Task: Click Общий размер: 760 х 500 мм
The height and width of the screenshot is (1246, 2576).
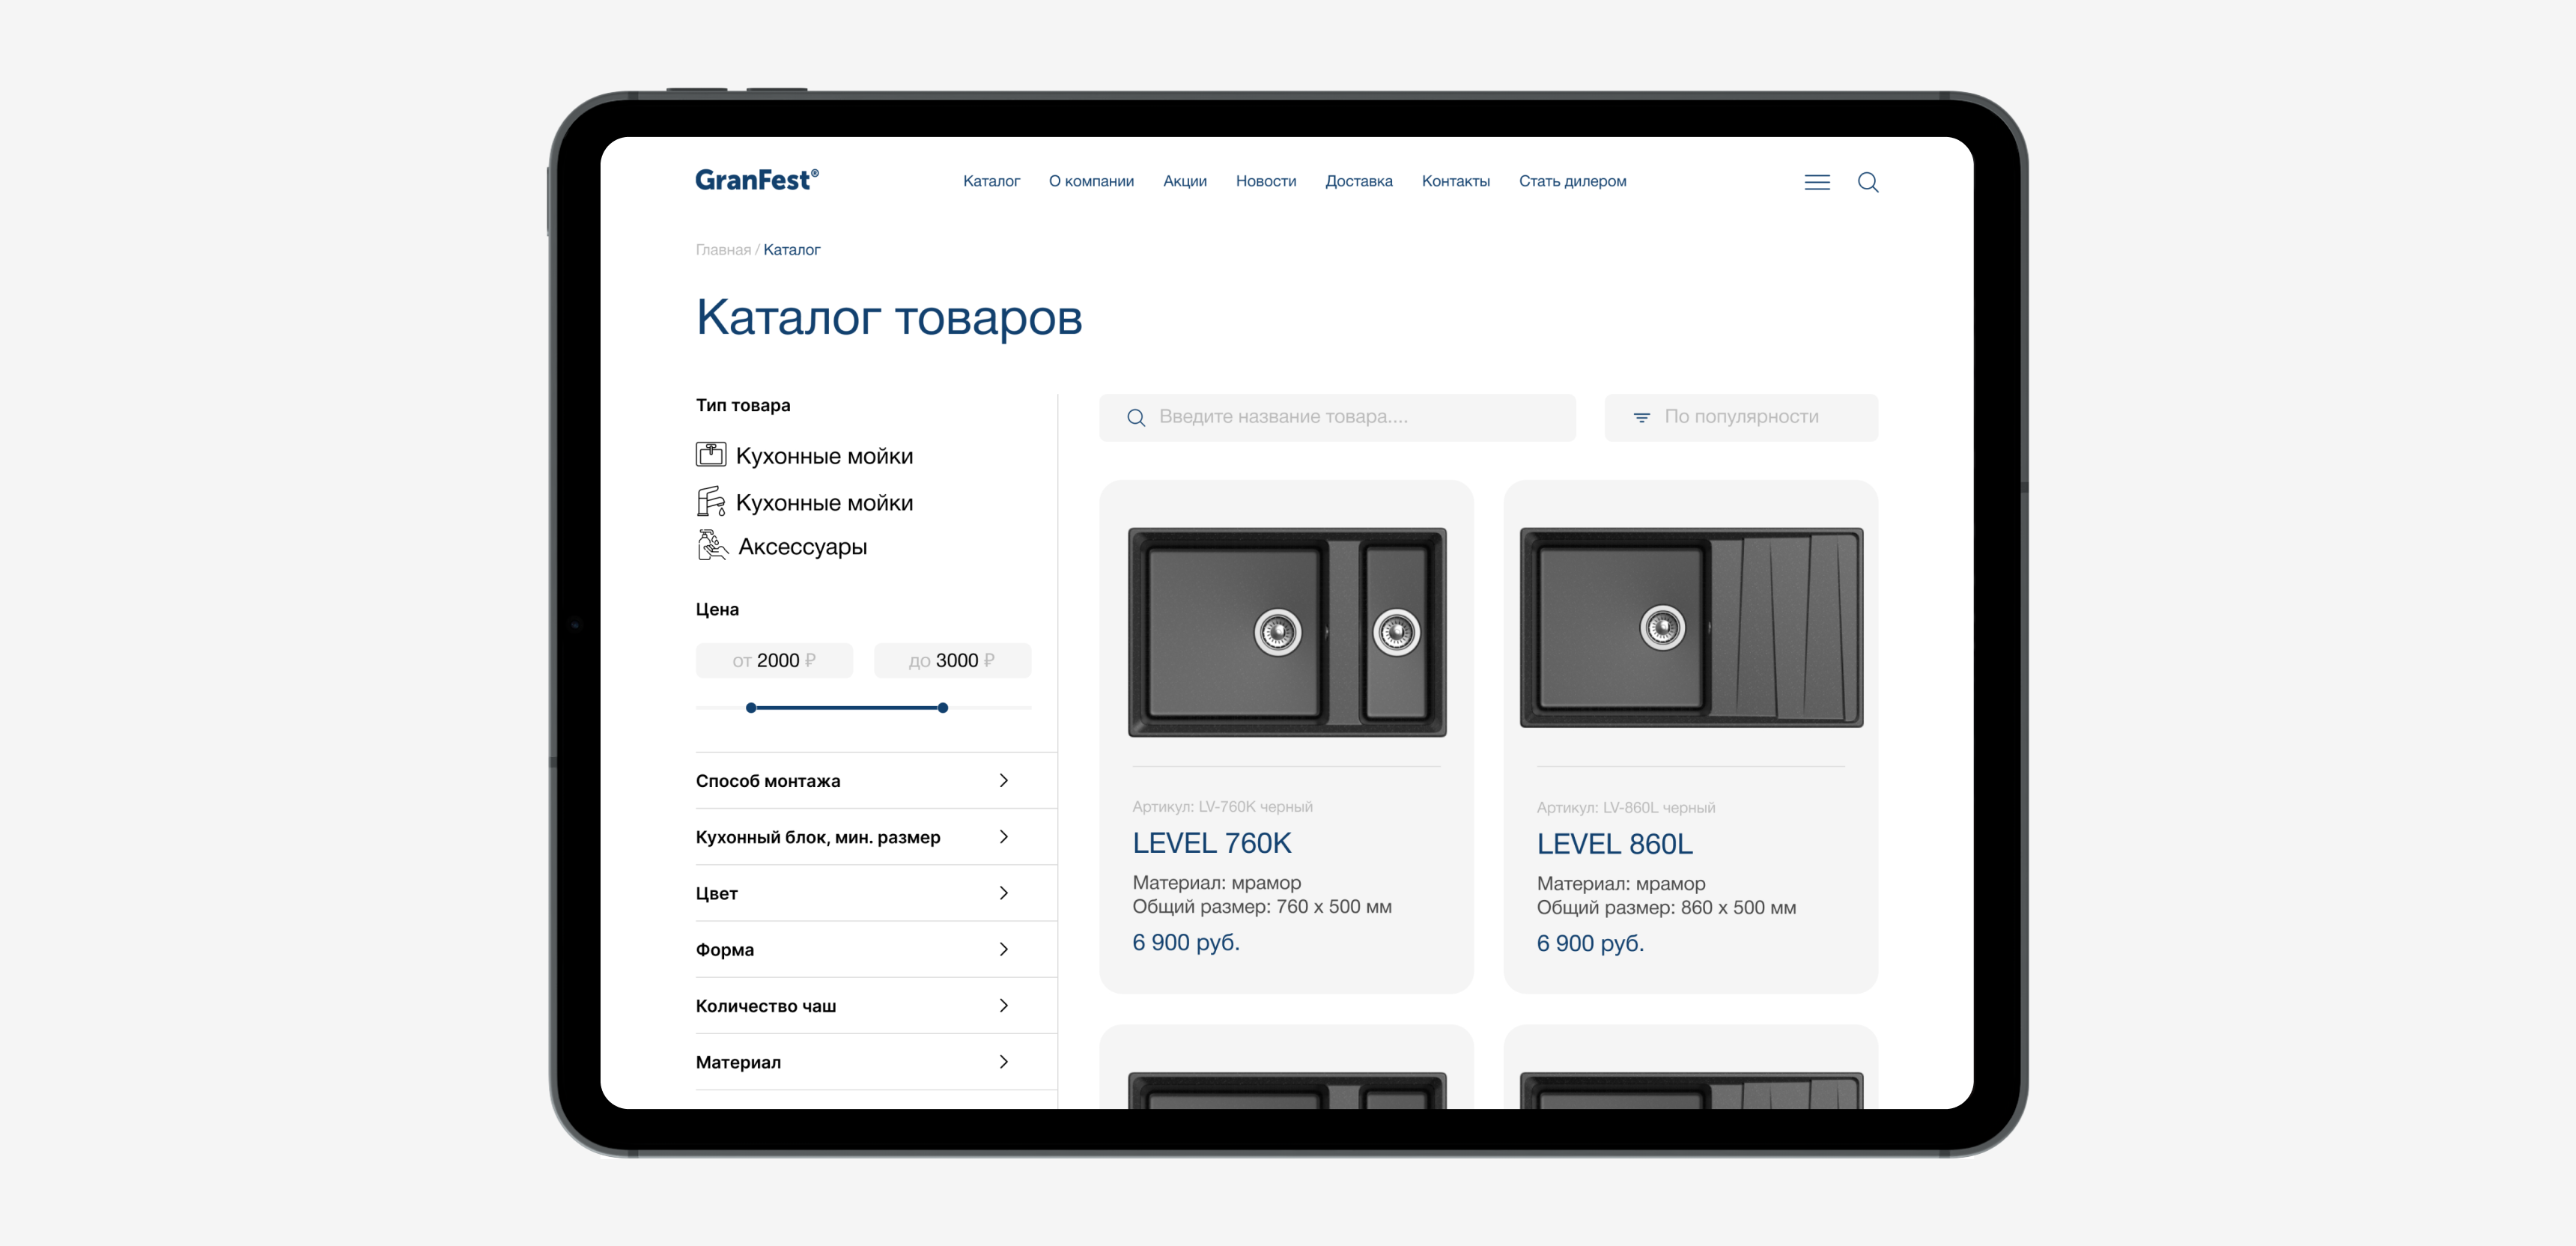Action: point(1262,907)
